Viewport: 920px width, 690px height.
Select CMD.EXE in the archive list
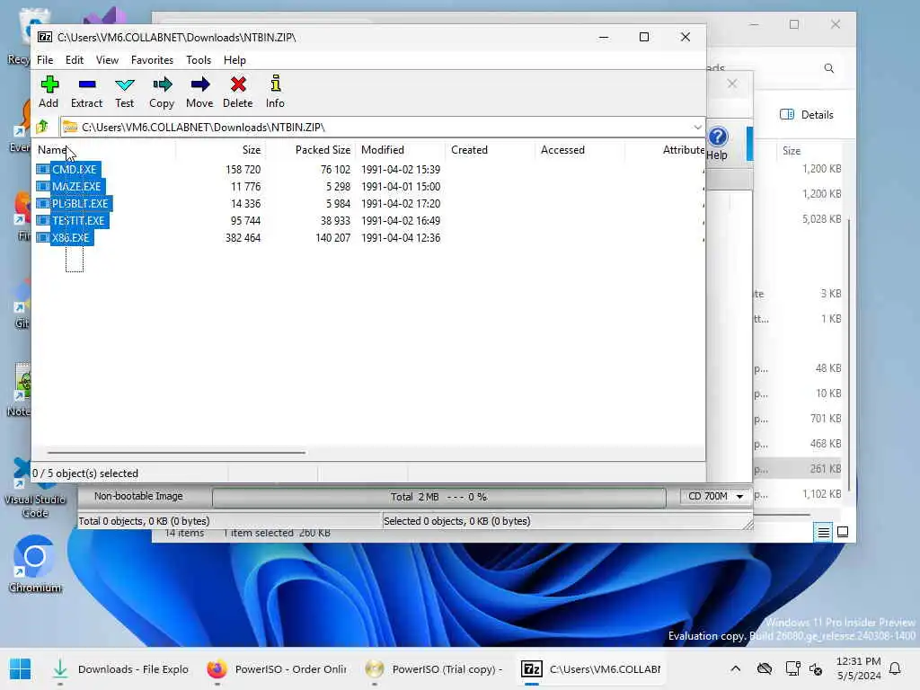[x=74, y=170]
